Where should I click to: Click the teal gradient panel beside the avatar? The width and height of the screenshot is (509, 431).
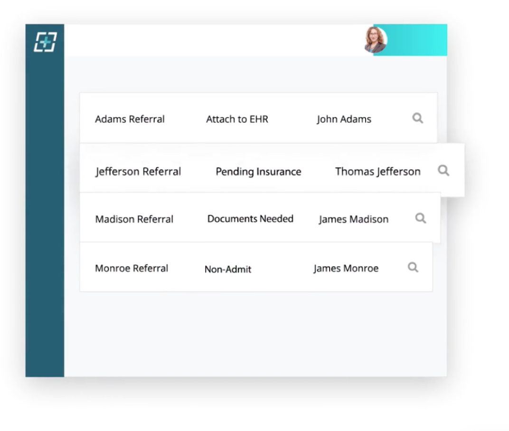pos(418,40)
